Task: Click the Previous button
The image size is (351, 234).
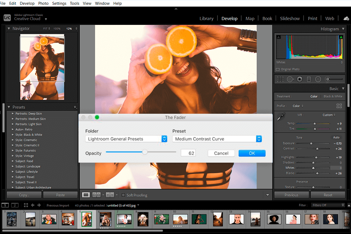Action: [x=291, y=195]
